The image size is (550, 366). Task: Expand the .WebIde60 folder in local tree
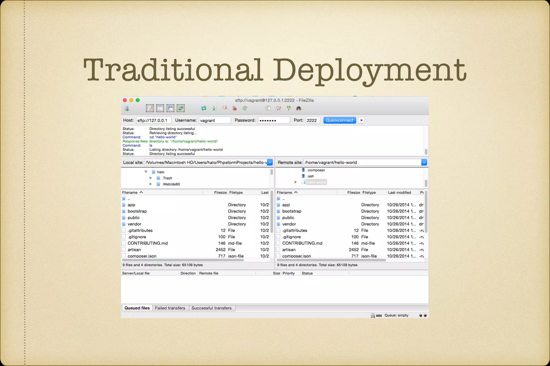point(151,184)
